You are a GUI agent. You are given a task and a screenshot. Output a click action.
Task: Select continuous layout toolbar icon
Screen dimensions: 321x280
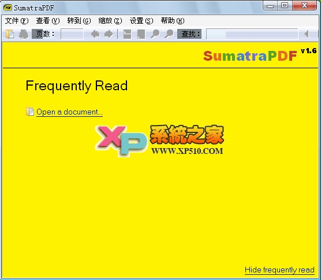click(127, 34)
